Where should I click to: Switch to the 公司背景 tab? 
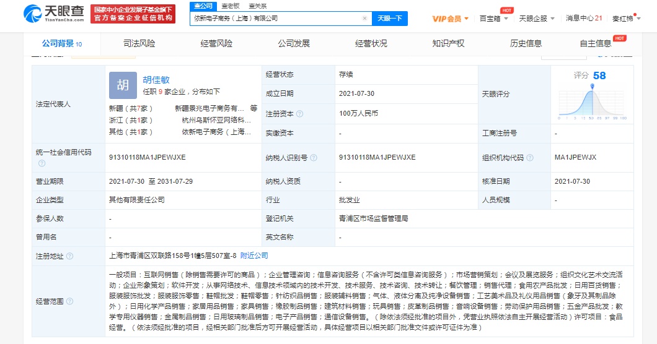tap(62, 43)
